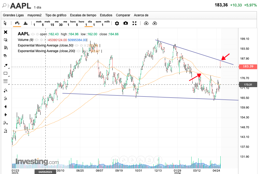Hide the Volume indicator using its eye icon

[x=37, y=40]
